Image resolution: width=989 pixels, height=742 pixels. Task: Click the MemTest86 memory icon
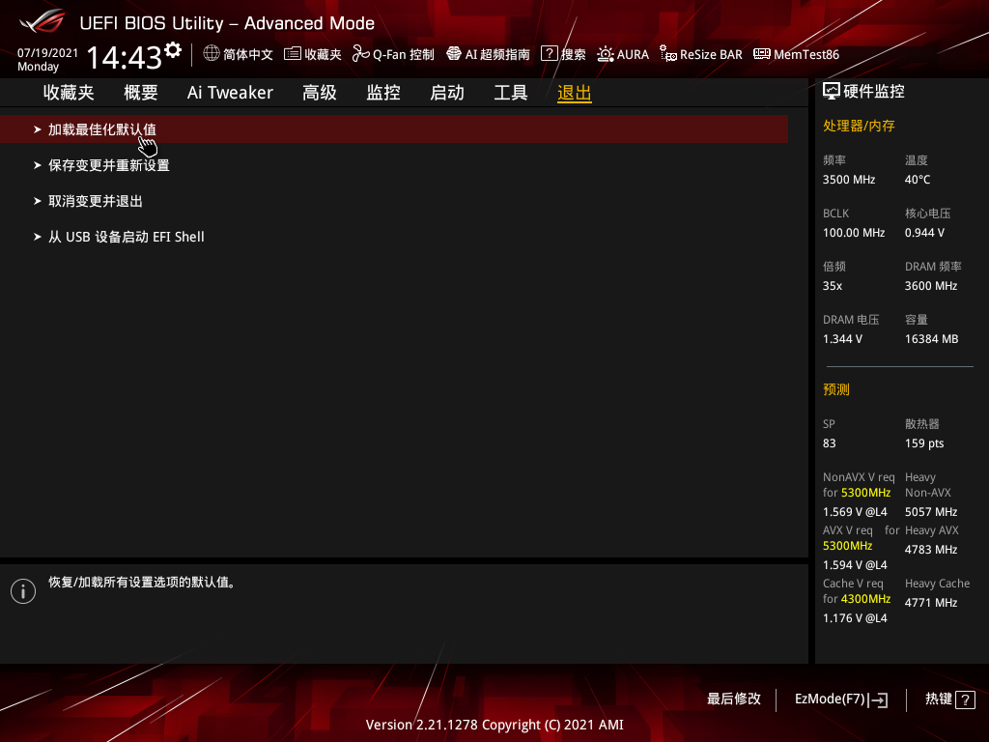[x=762, y=54]
